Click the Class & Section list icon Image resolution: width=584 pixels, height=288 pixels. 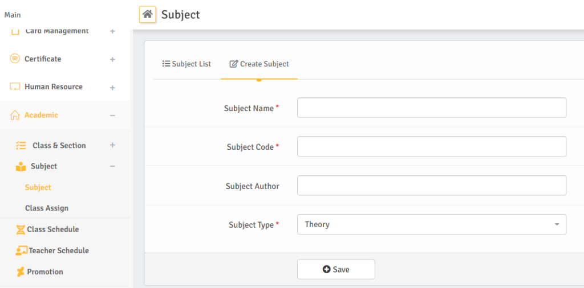click(21, 146)
